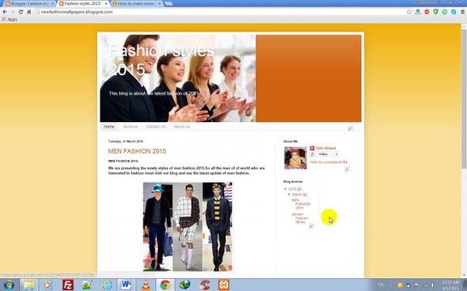Screen dimensions: 467x291
Task: Launch FileZilla from the taskbar
Action: pos(68,285)
